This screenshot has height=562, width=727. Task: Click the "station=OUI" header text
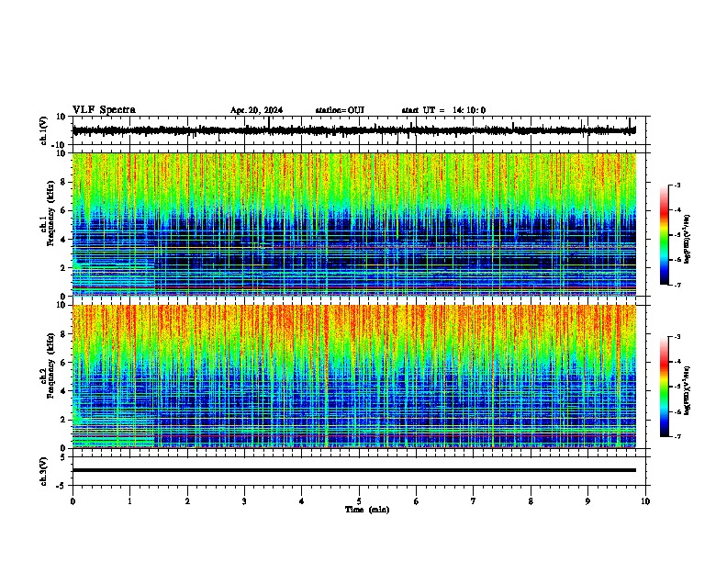click(340, 110)
